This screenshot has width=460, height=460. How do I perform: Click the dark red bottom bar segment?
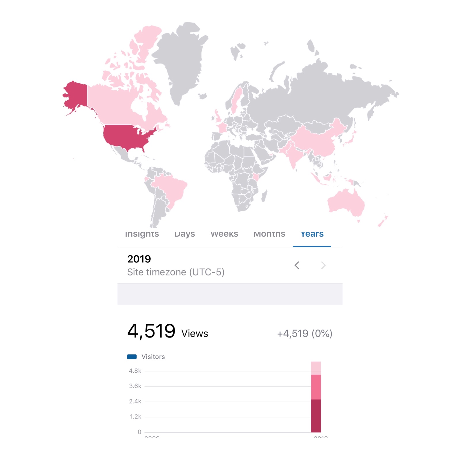pyautogui.click(x=316, y=415)
